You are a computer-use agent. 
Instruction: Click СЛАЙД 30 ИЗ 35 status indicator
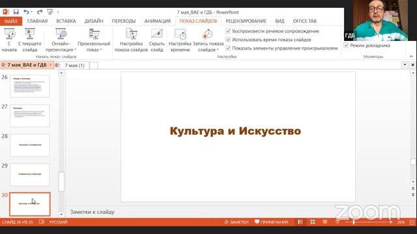pyautogui.click(x=18, y=222)
